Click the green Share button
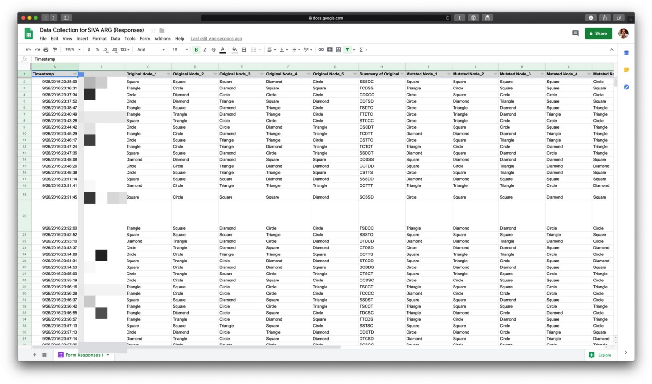652x384 pixels. click(598, 34)
